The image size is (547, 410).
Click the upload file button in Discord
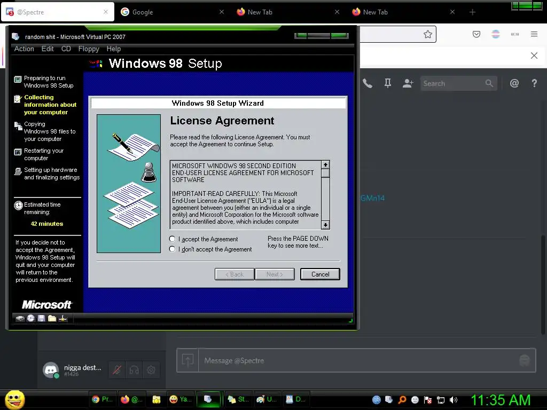coord(187,360)
